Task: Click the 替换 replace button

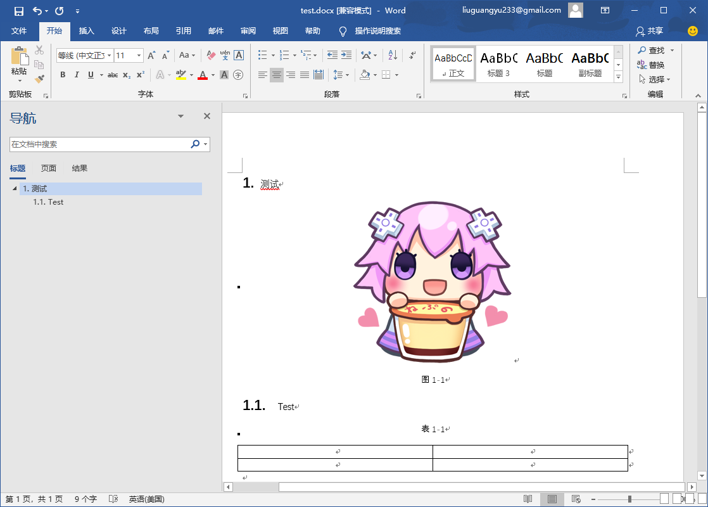Action: (651, 65)
